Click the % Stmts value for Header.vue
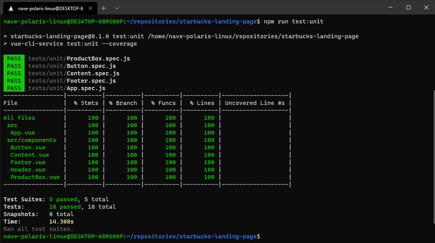This screenshot has width=435, height=243. coord(93,170)
